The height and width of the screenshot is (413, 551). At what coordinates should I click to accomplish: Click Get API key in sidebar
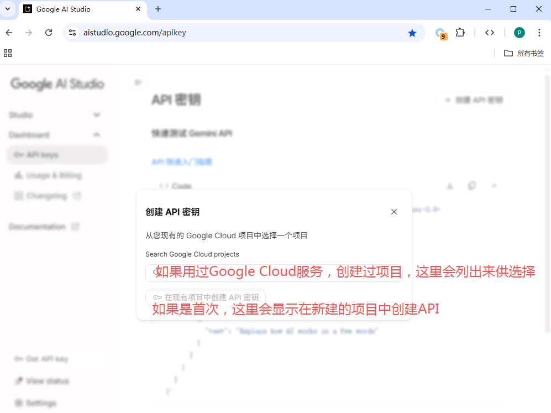pos(56,359)
